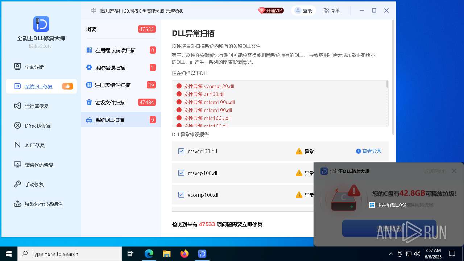
Task: Click 文件异常 mfc100u.dll entry
Action: (203, 118)
